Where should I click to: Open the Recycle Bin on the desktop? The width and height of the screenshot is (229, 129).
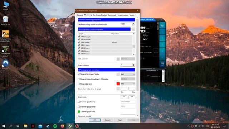click(5, 21)
